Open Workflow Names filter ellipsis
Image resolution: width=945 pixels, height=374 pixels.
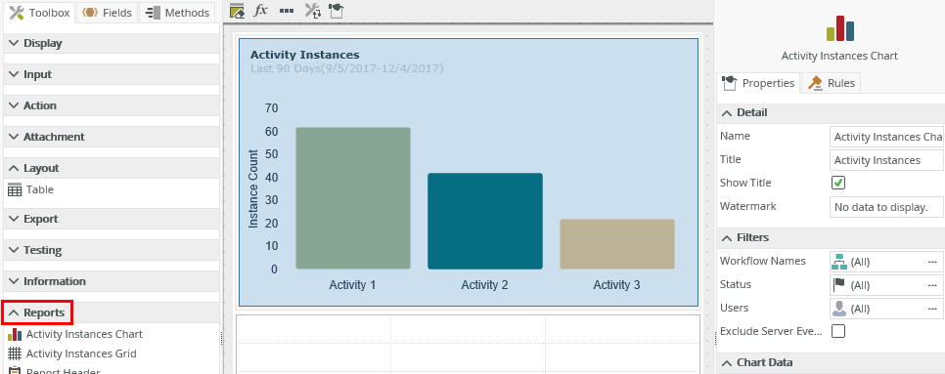pos(932,262)
